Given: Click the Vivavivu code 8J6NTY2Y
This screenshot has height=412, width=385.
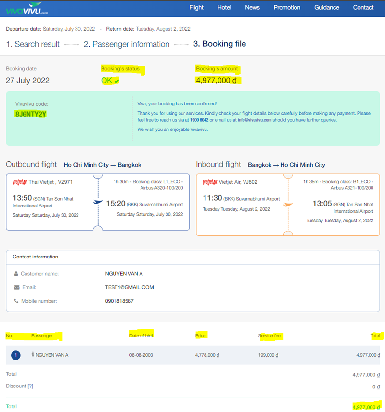Looking at the screenshot, I should [x=31, y=114].
